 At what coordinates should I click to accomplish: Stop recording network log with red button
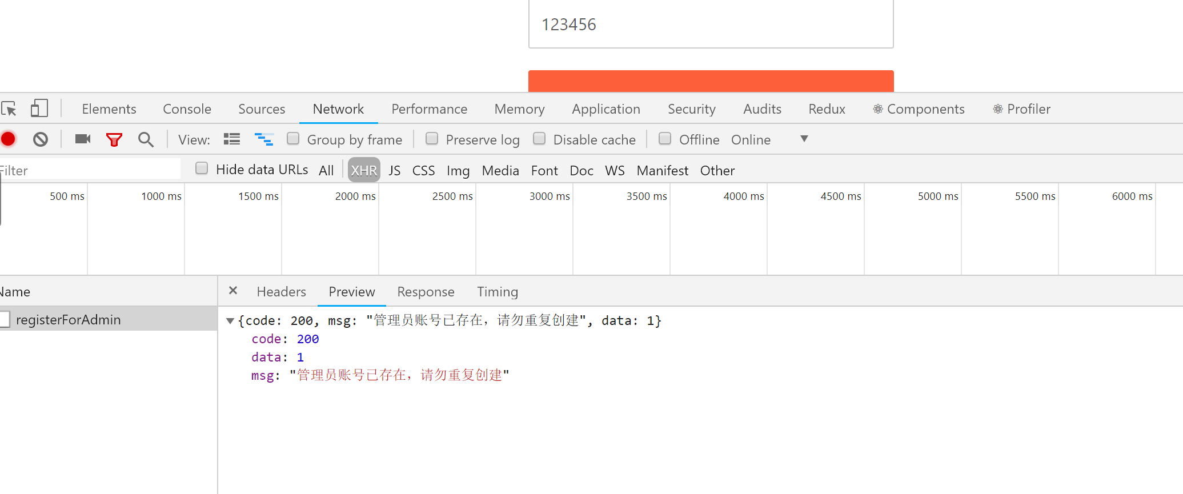[8, 139]
